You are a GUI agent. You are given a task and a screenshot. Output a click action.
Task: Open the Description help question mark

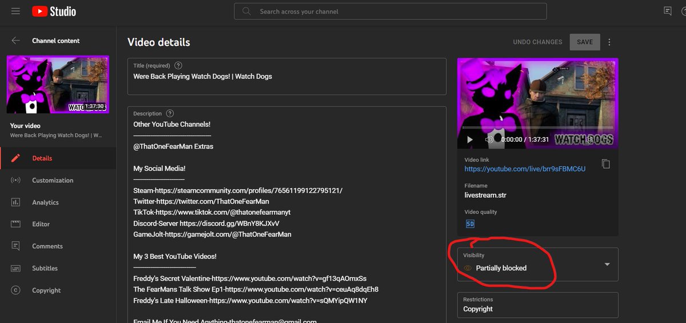click(x=170, y=114)
